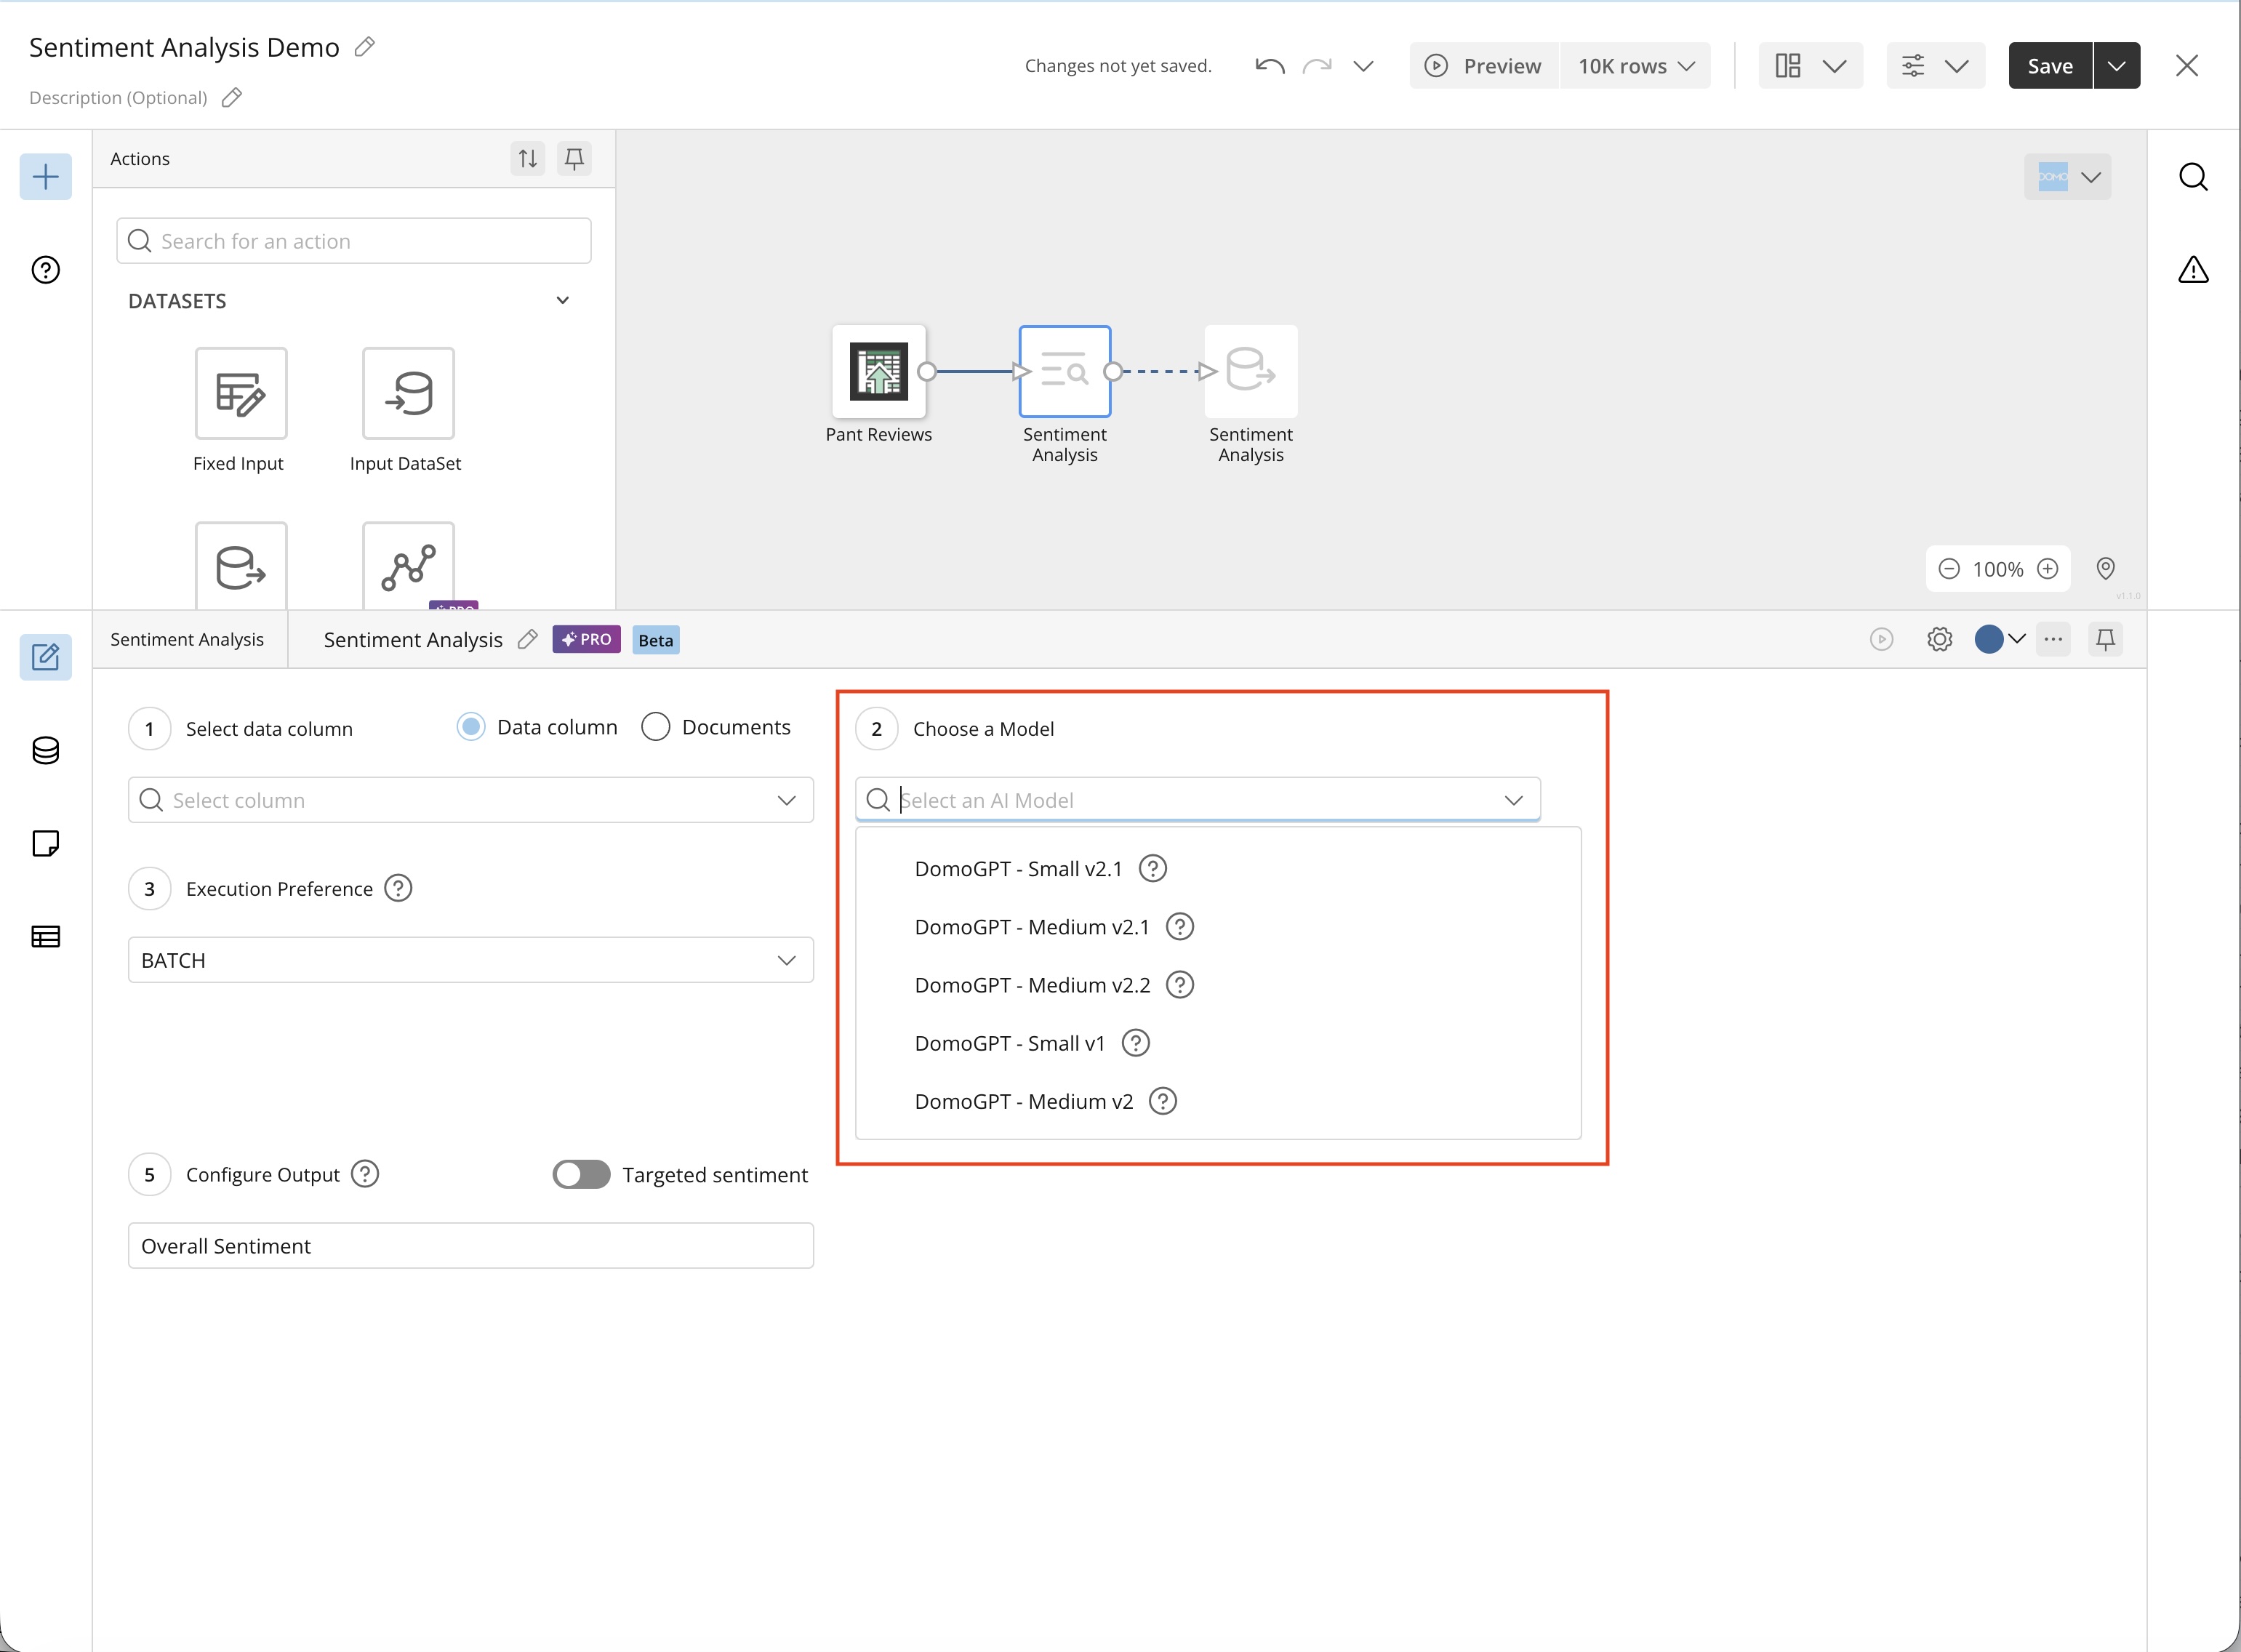Open the help question mark in sidebar
The image size is (2241, 1652).
46,270
